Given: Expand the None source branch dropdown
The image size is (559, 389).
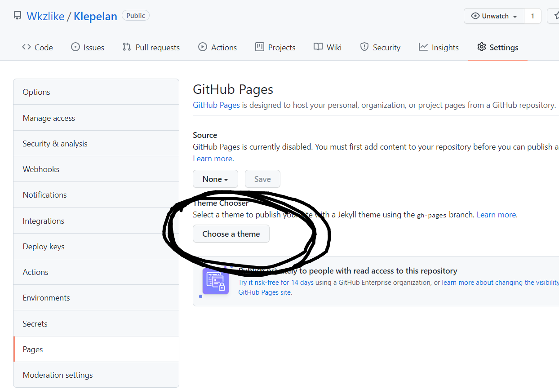Looking at the screenshot, I should (215, 179).
